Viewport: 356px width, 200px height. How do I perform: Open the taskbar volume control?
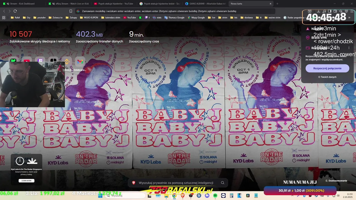click(338, 196)
